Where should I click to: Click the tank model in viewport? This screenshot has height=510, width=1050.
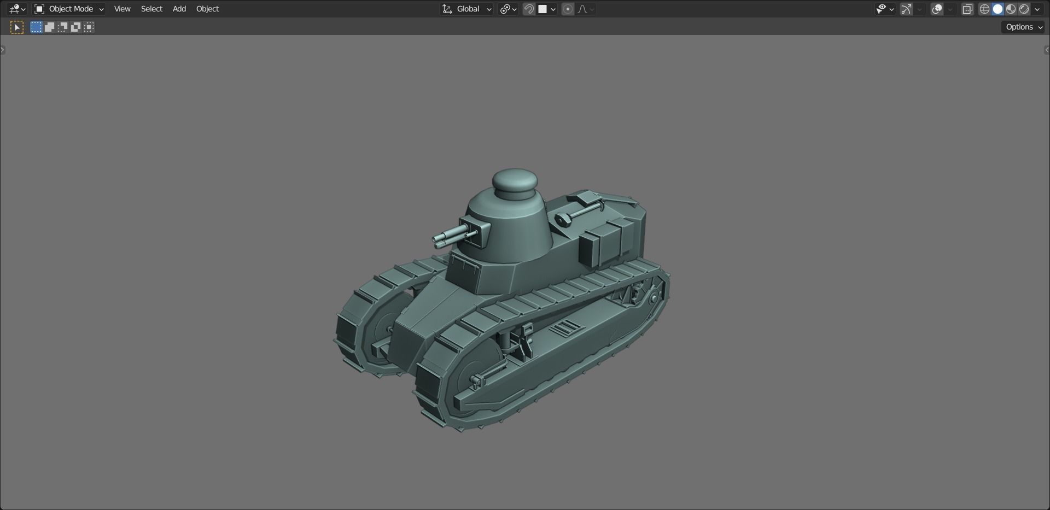click(x=502, y=300)
